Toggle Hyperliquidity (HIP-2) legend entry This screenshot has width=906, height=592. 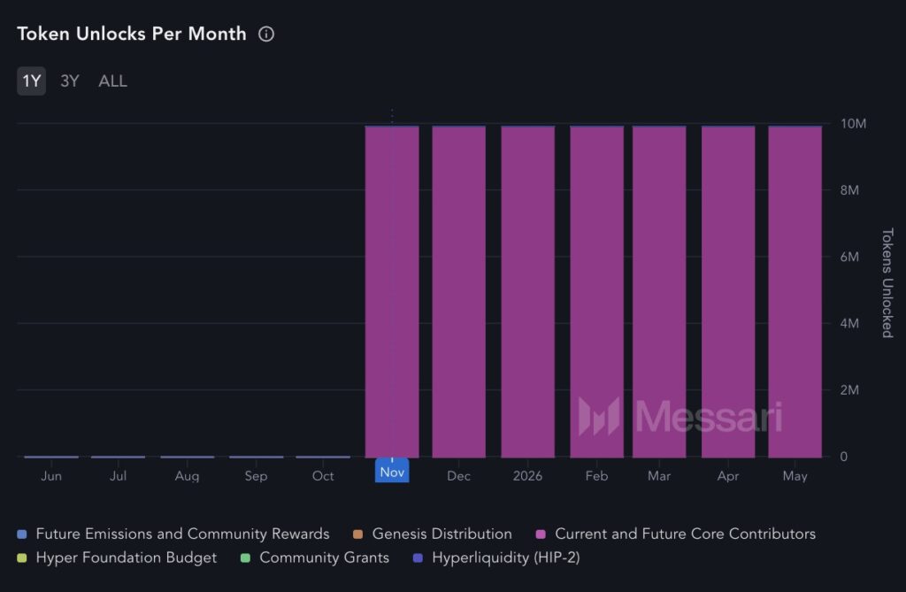coord(505,557)
